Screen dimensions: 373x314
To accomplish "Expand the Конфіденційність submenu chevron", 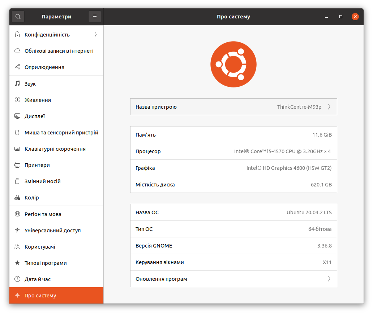I will (95, 35).
